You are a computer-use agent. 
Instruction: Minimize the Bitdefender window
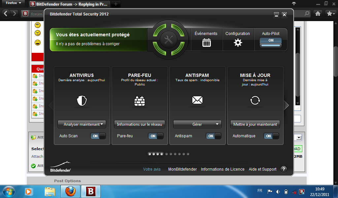pyautogui.click(x=276, y=15)
